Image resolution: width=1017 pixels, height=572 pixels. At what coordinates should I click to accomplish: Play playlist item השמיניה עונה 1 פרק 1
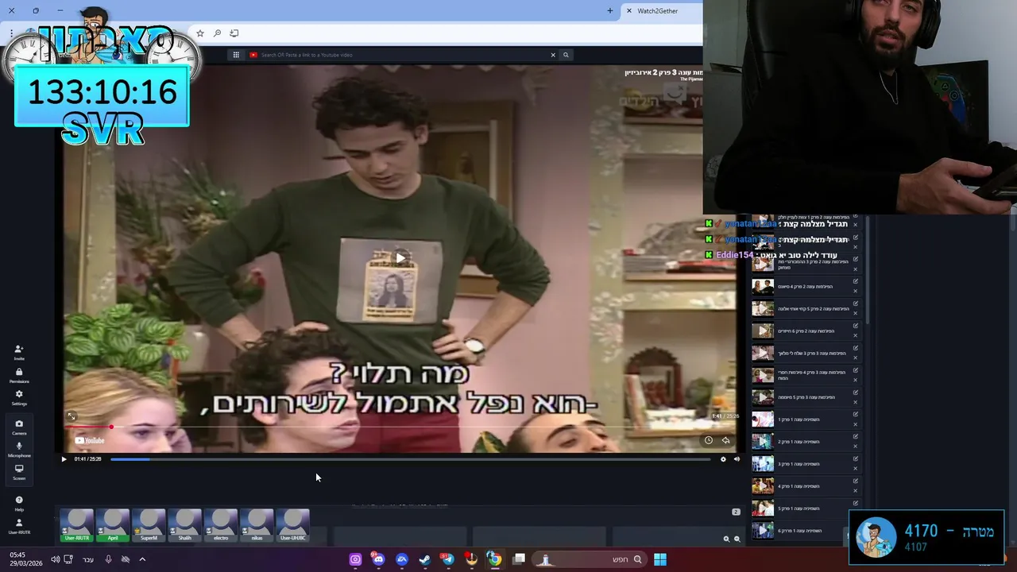point(763,419)
